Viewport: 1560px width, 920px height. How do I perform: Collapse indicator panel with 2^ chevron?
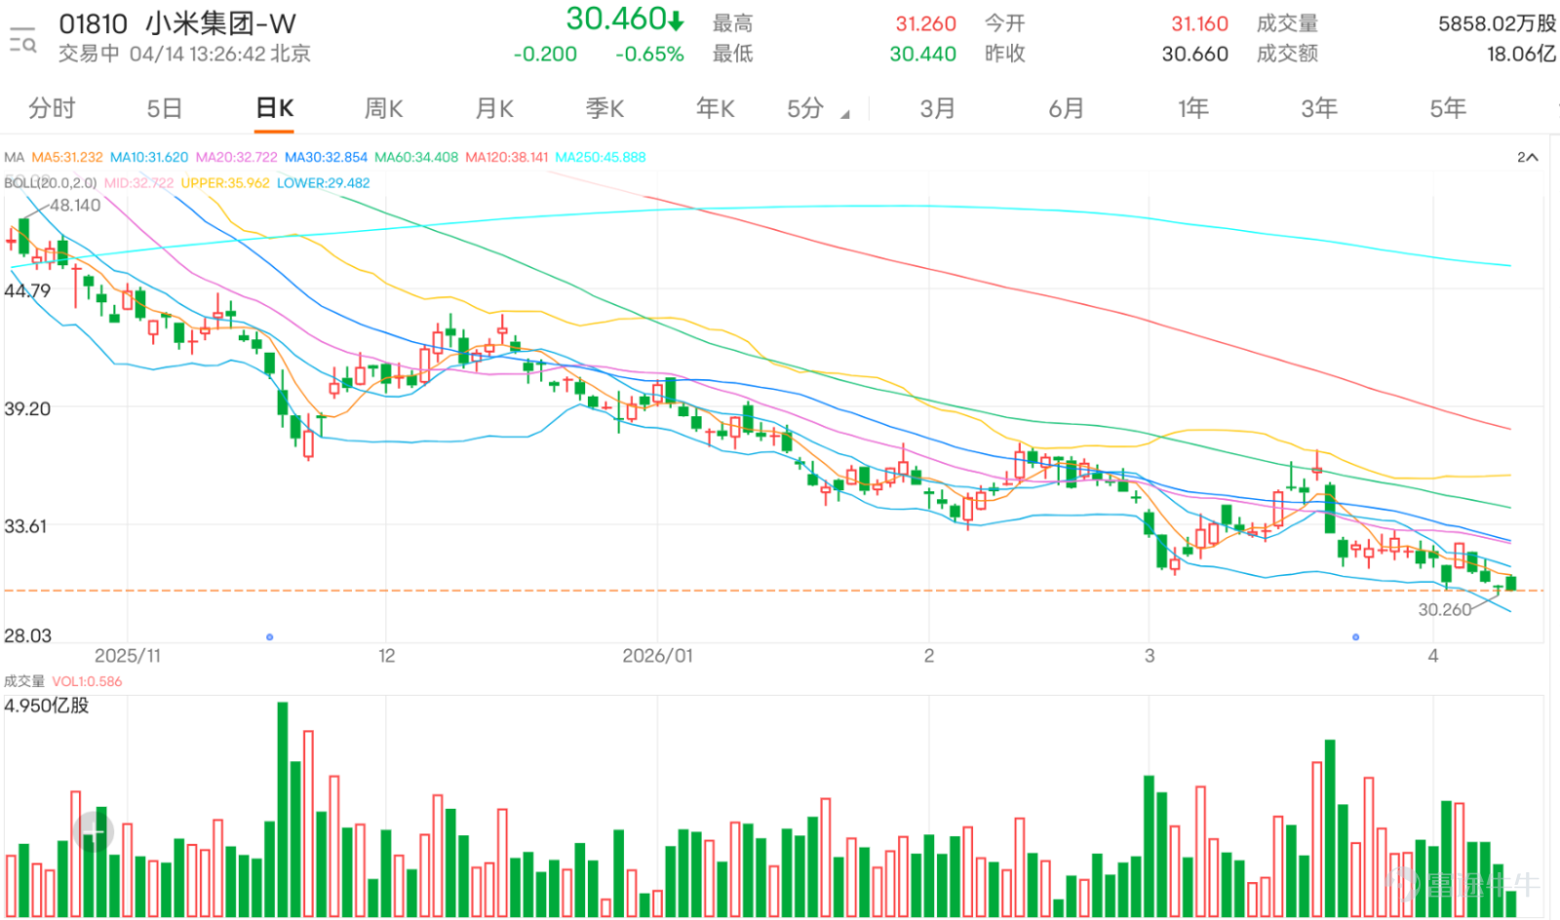(x=1527, y=157)
